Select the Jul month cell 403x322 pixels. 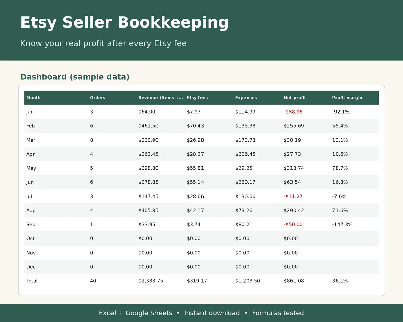coord(29,197)
